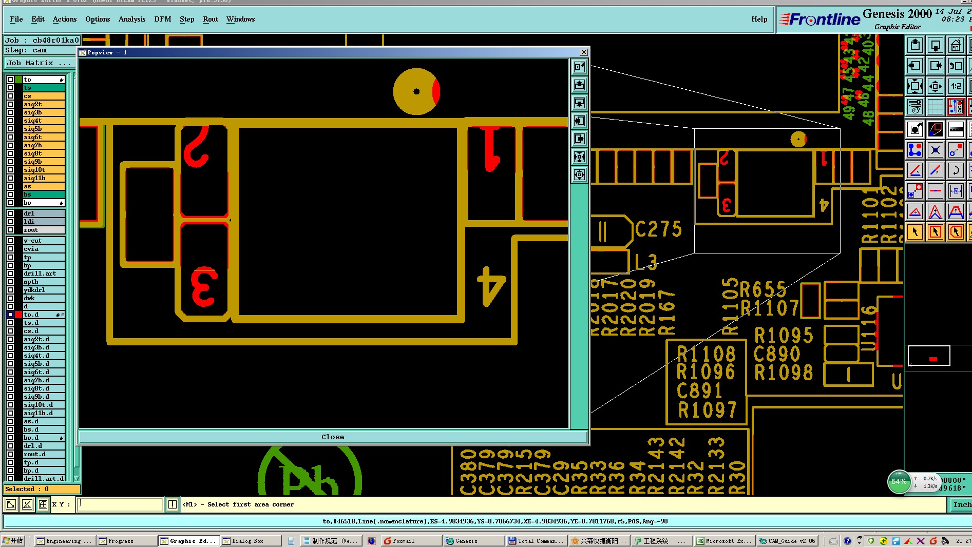The image size is (972, 547).
Task: Click zoom in icon in right toolbar
Action: pos(915,86)
